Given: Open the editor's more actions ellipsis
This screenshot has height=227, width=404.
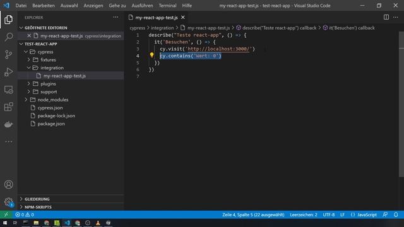Looking at the screenshot, I should pos(396,17).
